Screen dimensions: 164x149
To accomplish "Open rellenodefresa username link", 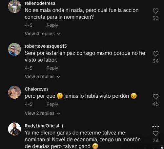I will pos(40,3).
